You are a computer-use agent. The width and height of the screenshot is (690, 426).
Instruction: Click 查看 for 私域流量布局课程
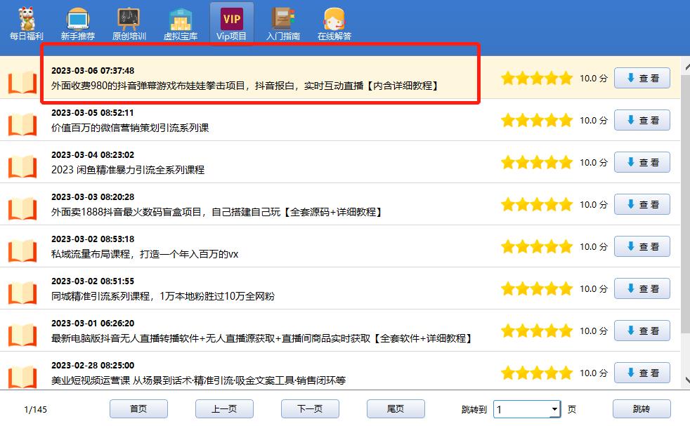point(642,246)
